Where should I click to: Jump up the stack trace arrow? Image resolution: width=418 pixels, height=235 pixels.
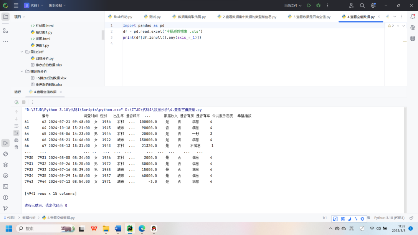16,112
